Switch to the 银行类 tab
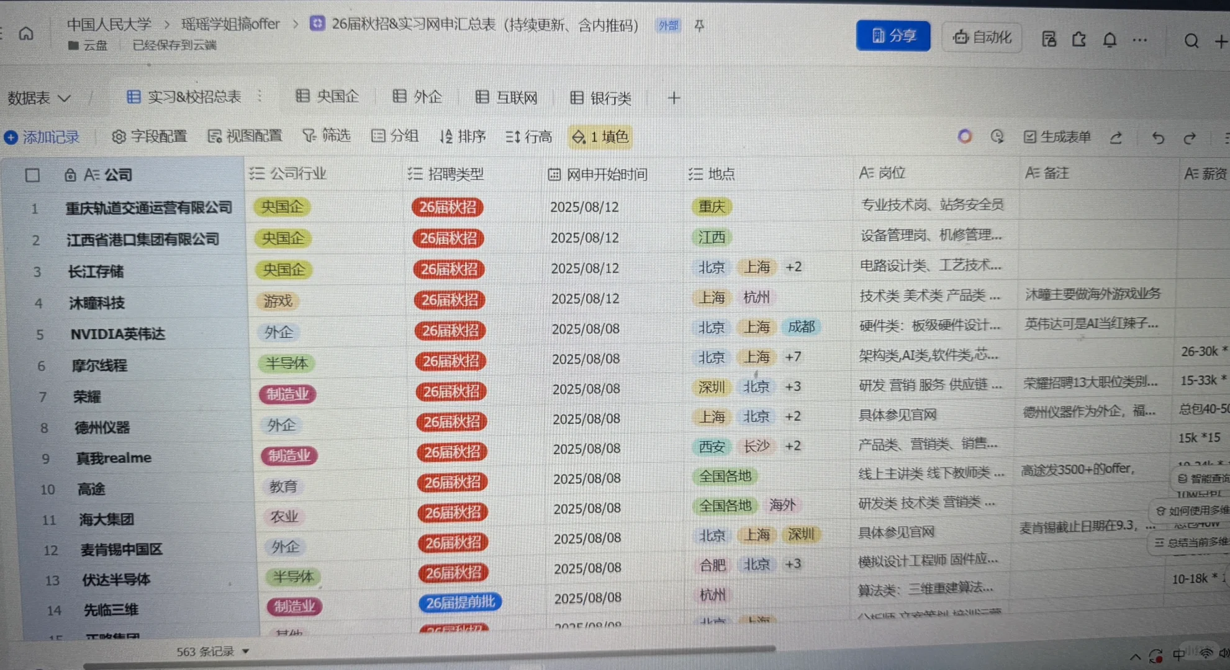The image size is (1230, 670). coord(601,98)
